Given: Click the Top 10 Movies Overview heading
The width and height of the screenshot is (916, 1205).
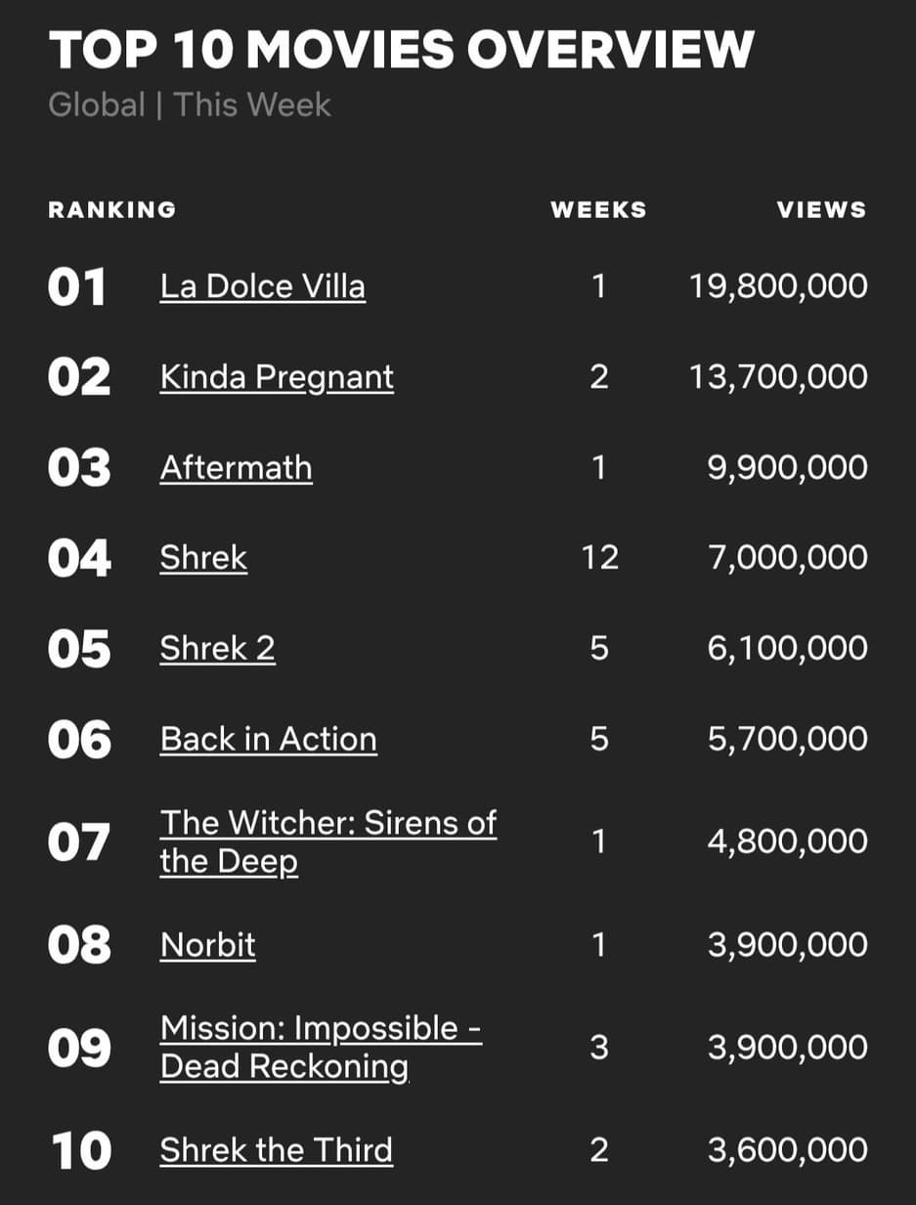Looking at the screenshot, I should pyautogui.click(x=401, y=50).
